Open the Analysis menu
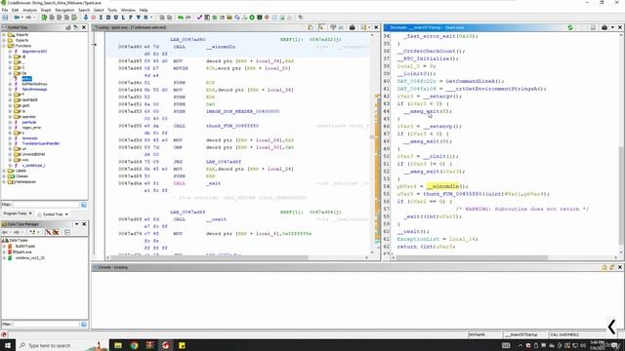 [29, 10]
